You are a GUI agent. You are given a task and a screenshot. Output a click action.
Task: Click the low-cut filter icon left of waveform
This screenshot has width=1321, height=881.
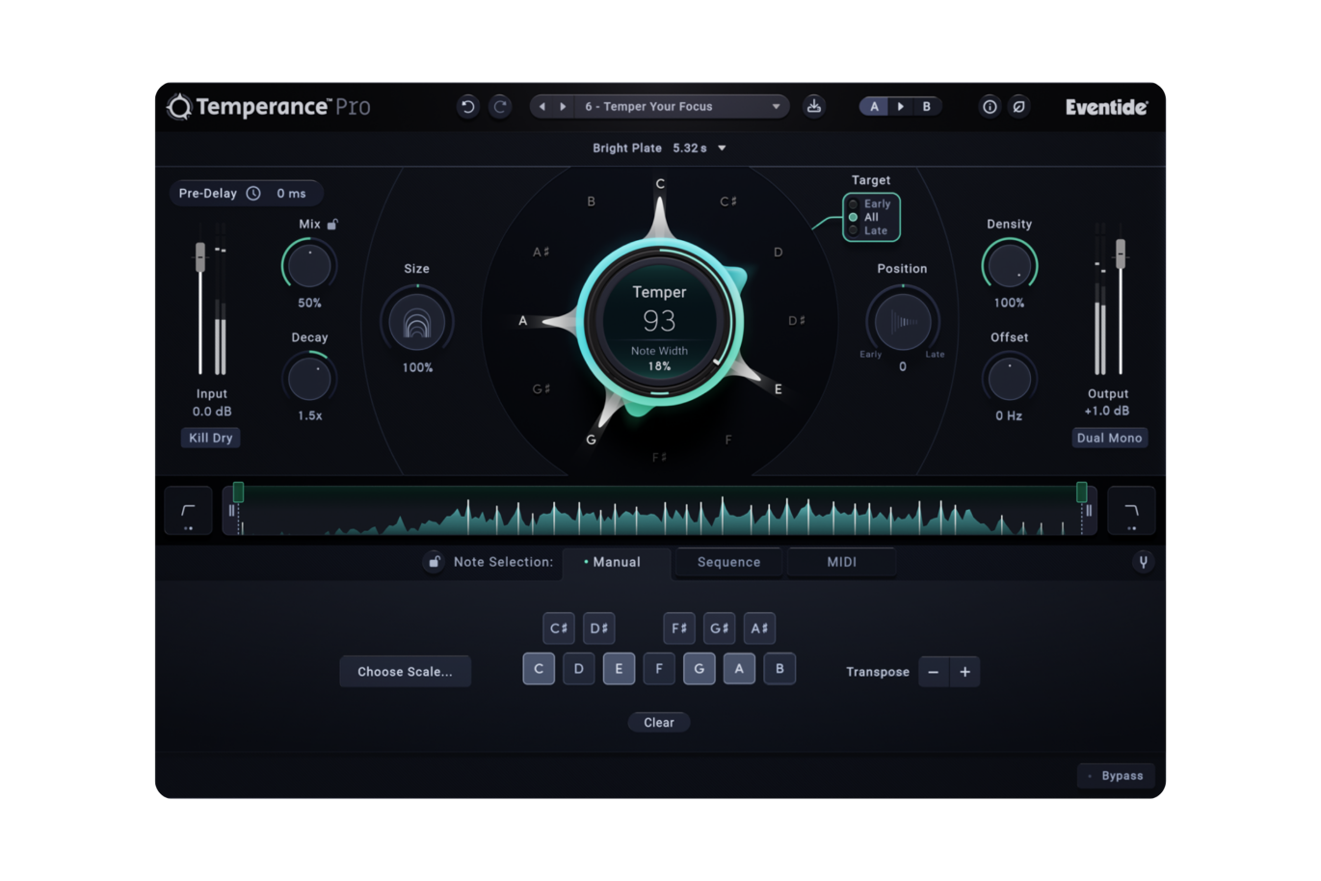(x=189, y=511)
